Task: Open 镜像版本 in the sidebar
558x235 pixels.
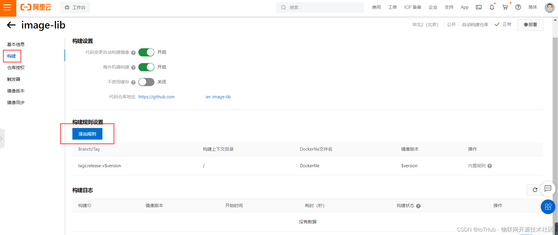Action: point(16,91)
